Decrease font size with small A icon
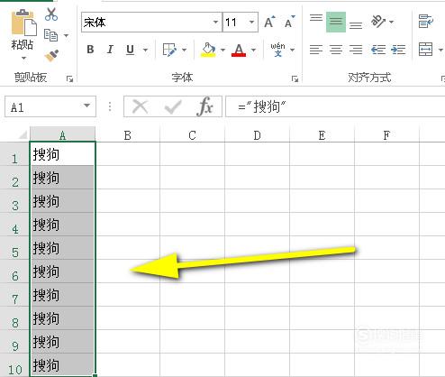Viewport: 445px width, 377px height. [290, 22]
